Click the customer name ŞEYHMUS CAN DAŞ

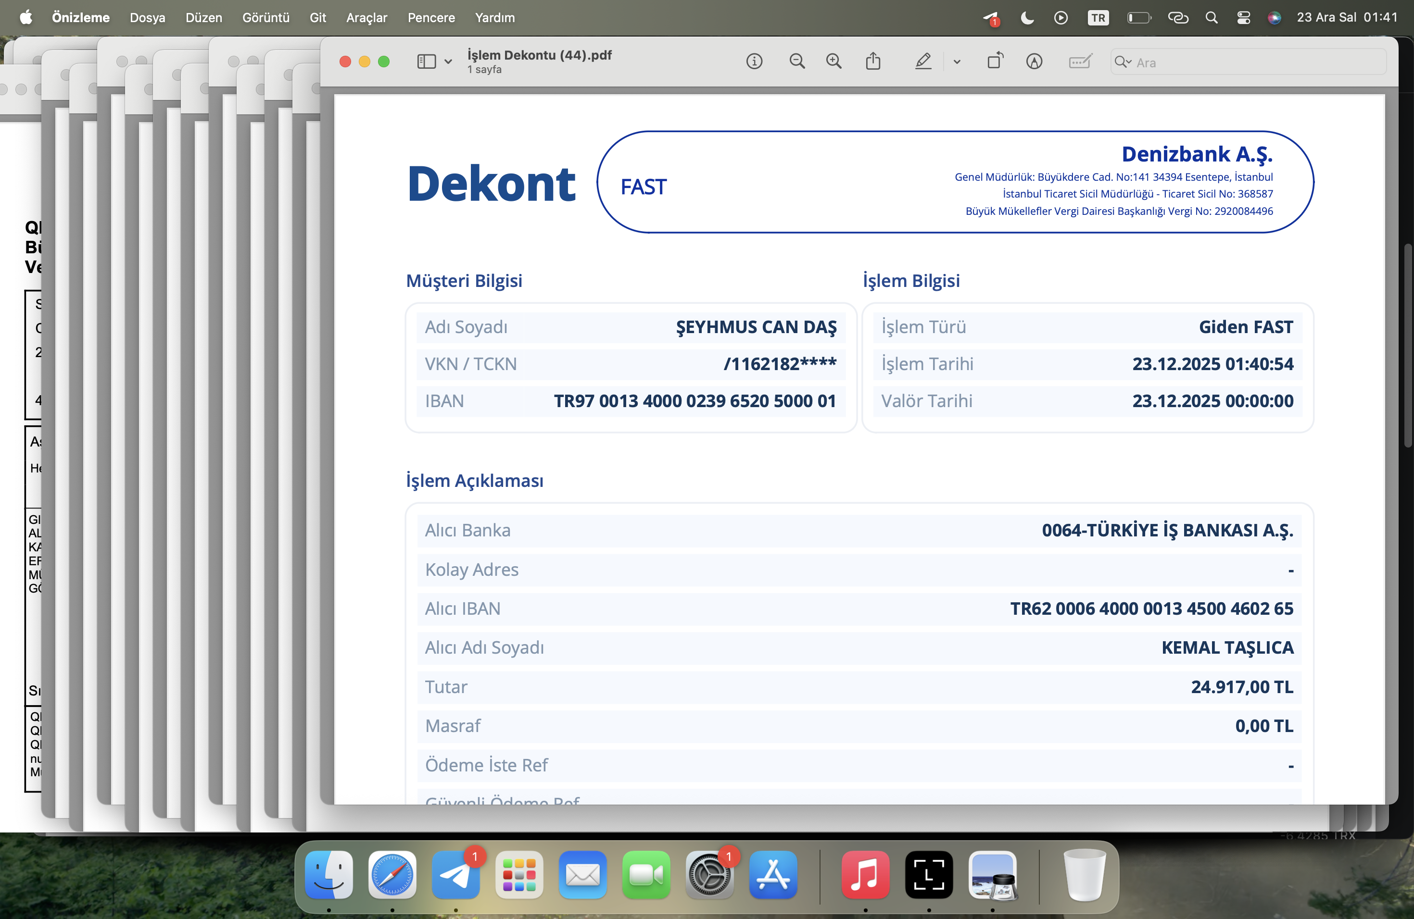(757, 328)
